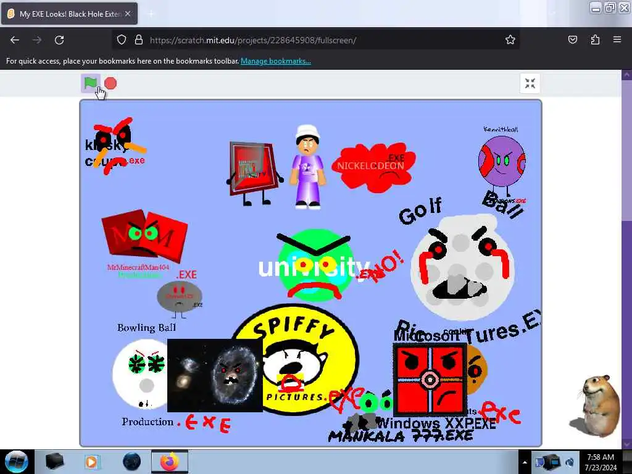Viewport: 632px width, 474px height.
Task: Open the tracking protection shield icon
Action: tap(122, 40)
